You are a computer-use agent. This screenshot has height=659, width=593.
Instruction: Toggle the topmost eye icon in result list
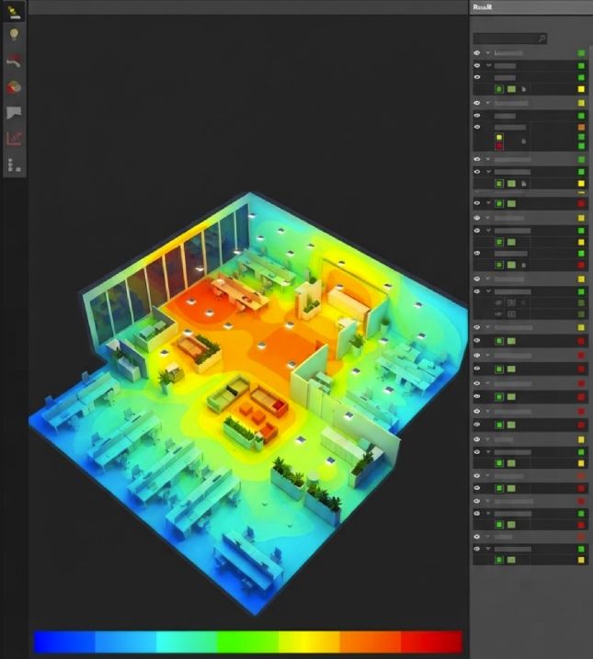click(477, 53)
